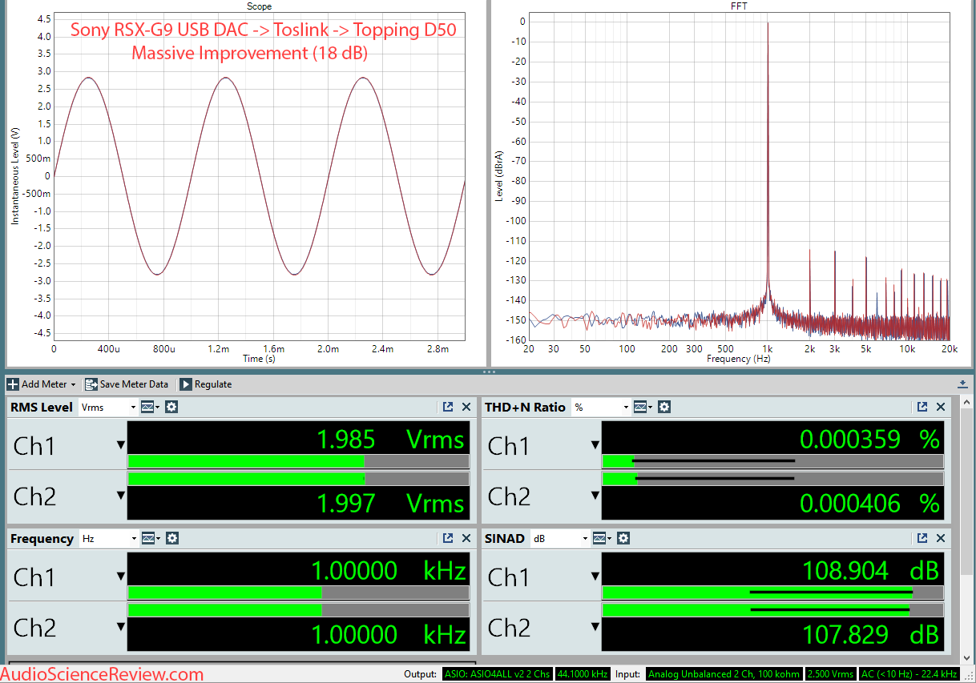The width and height of the screenshot is (976, 683).
Task: Click the Frequency (Hz) axis label
Action: [739, 359]
